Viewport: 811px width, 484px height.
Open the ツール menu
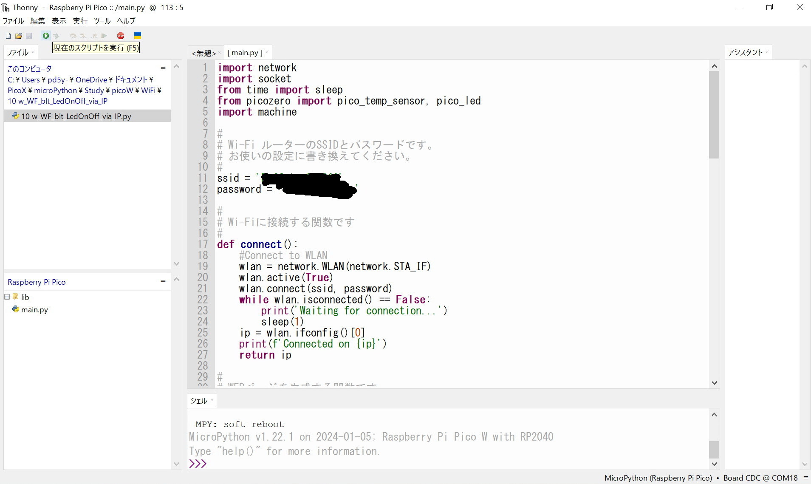pos(102,21)
